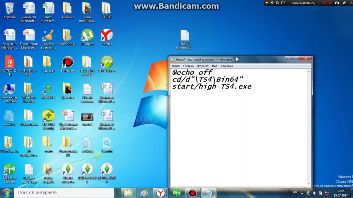
Task: Select the Bandicam desktop shortcut icon
Action: [68, 64]
